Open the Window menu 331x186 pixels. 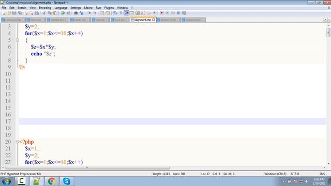tap(123, 8)
